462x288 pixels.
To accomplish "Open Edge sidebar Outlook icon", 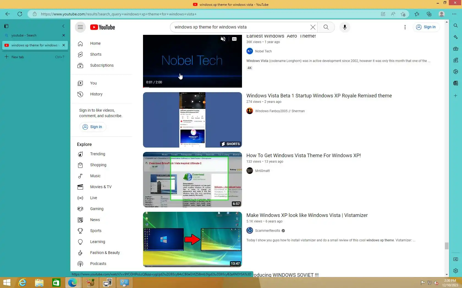I will [456, 83].
